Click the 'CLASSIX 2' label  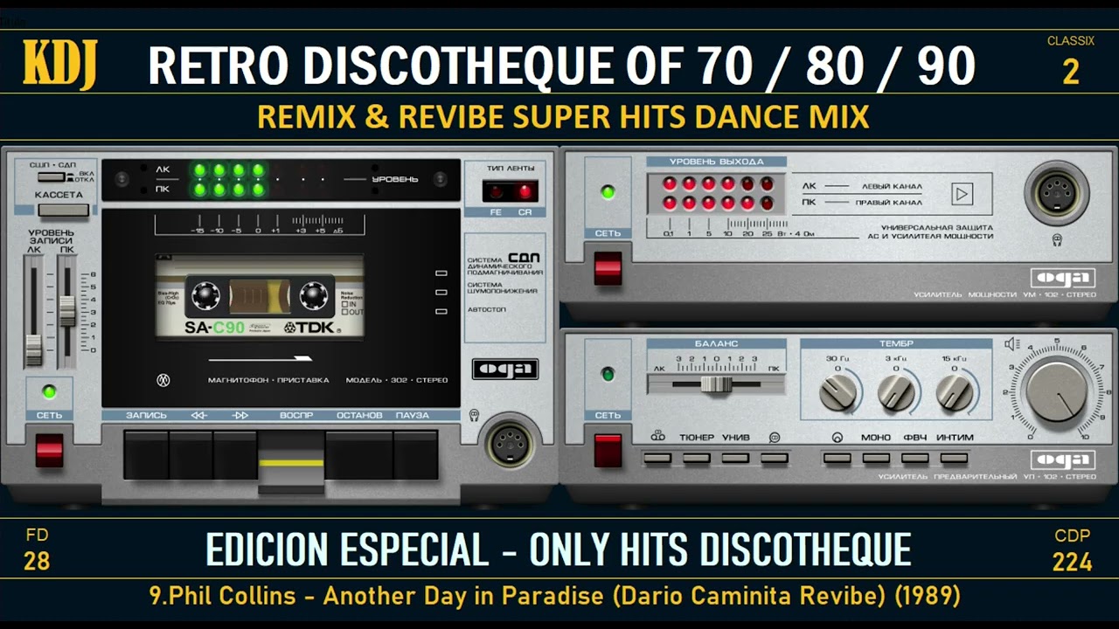coord(1071,61)
